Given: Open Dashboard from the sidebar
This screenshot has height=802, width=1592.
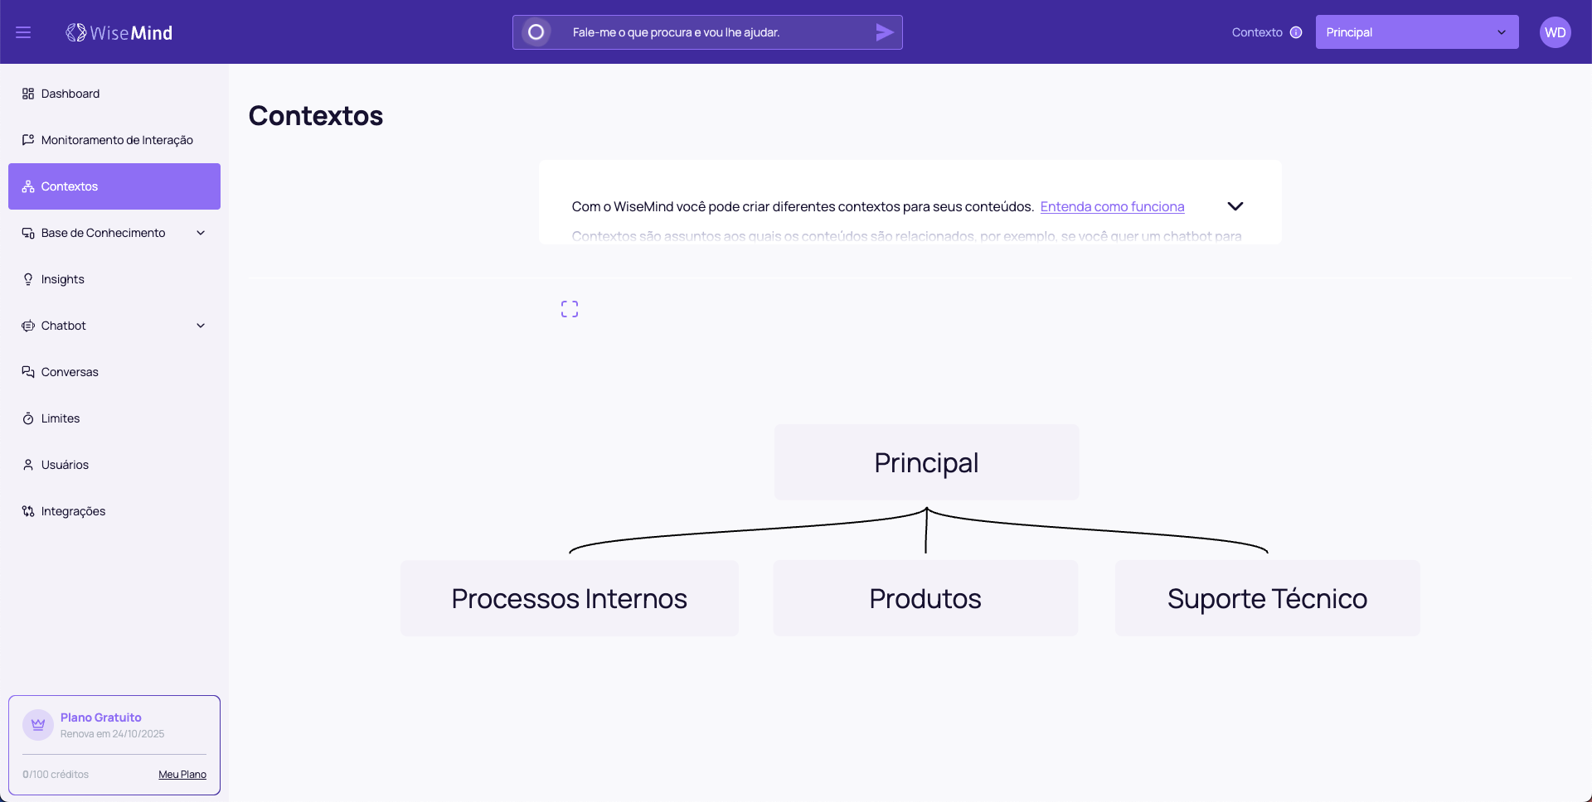Looking at the screenshot, I should click(x=70, y=94).
